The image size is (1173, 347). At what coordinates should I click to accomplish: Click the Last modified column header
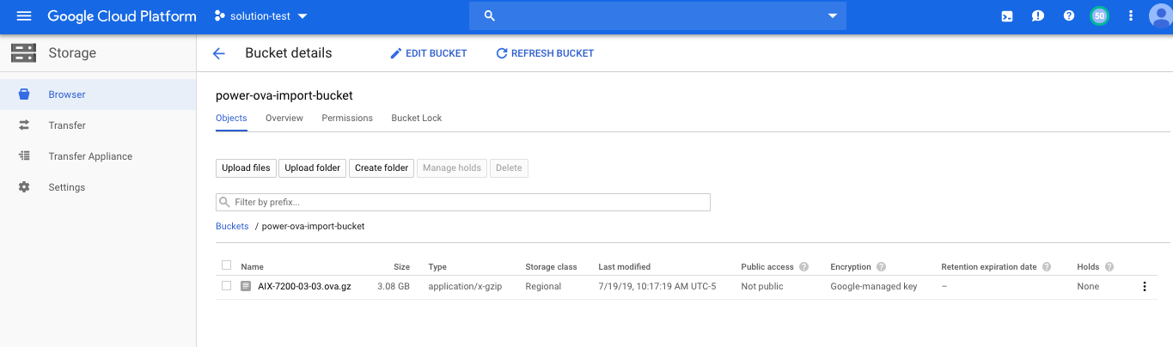coord(625,266)
